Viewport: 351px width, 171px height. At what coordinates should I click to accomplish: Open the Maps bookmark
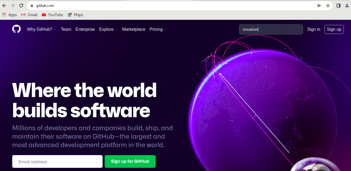point(75,15)
